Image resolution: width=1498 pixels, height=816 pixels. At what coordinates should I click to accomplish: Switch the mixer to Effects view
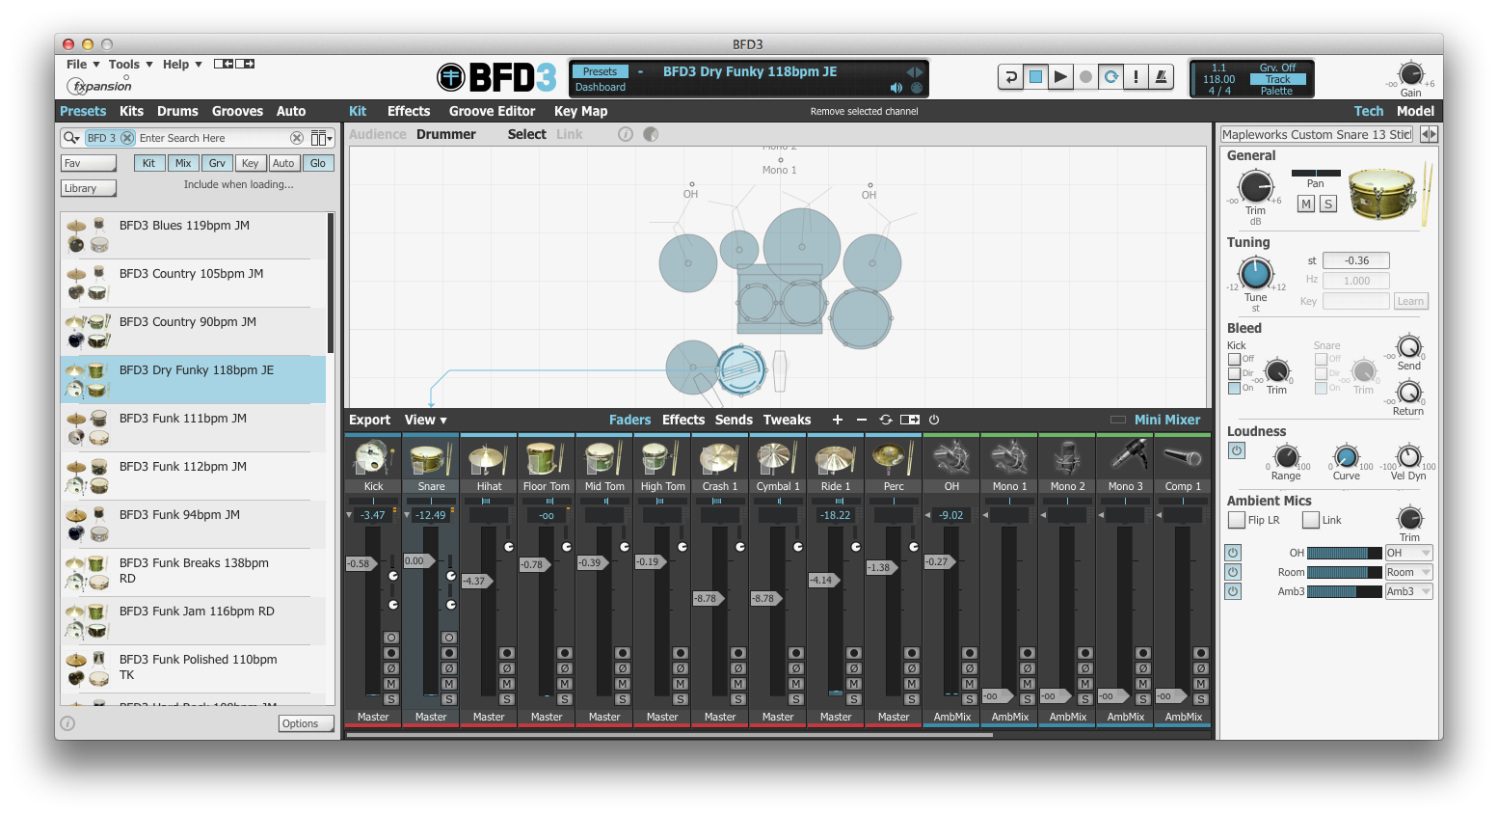683,420
